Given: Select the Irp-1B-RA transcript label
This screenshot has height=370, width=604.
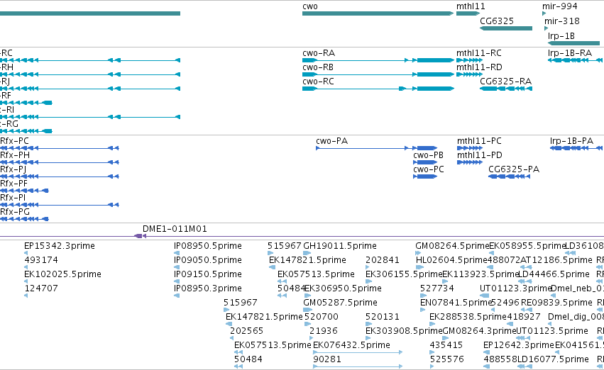Looking at the screenshot, I should (x=570, y=53).
